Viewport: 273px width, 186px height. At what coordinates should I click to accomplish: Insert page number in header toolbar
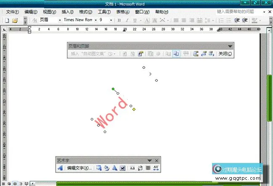pyautogui.click(x=125, y=54)
